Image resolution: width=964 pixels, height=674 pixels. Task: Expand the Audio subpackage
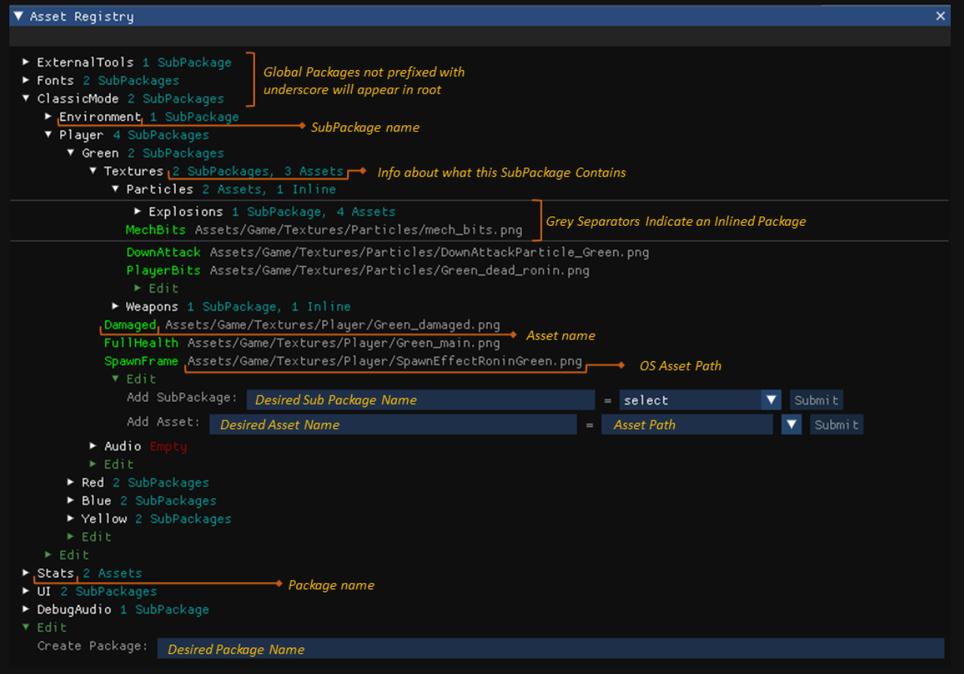pyautogui.click(x=93, y=446)
